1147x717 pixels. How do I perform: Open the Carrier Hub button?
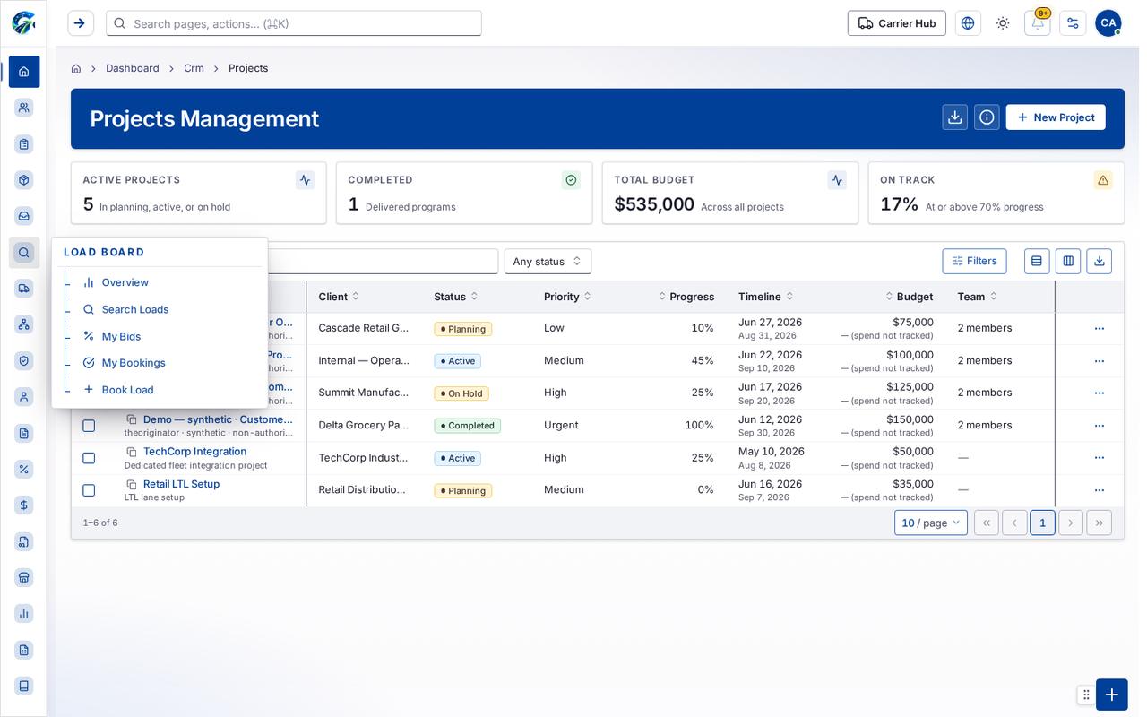897,23
